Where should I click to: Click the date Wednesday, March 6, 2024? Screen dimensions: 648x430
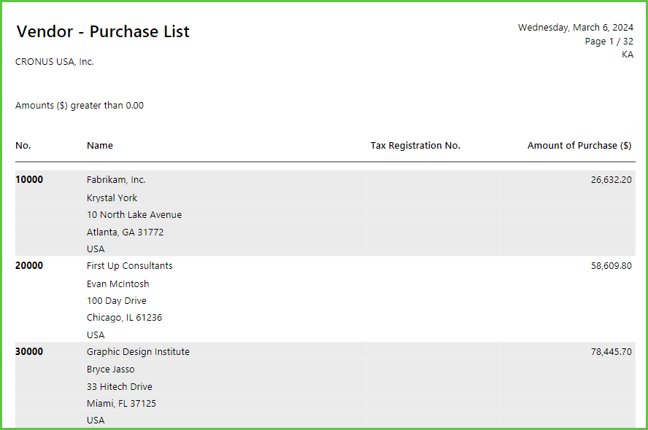pyautogui.click(x=575, y=28)
